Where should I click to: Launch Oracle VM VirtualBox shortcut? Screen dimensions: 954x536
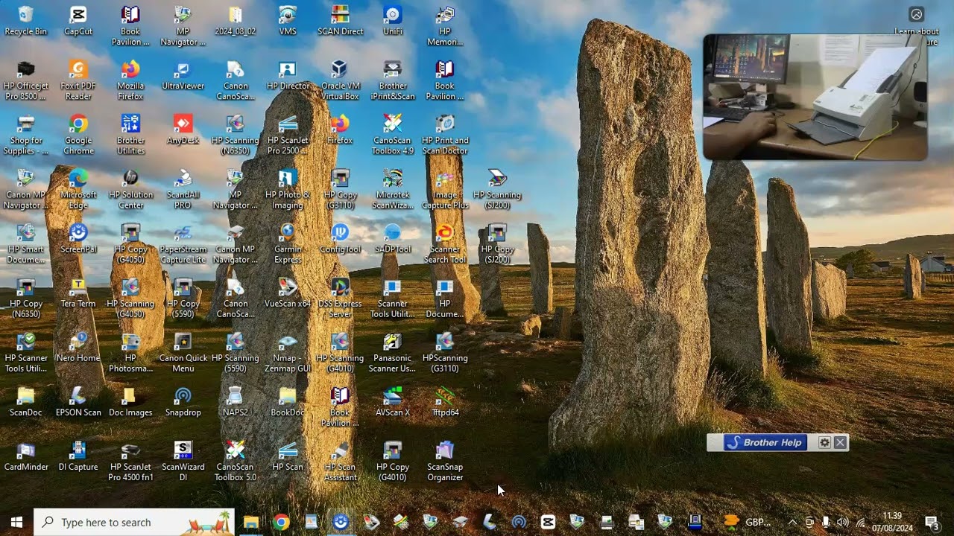coord(341,80)
